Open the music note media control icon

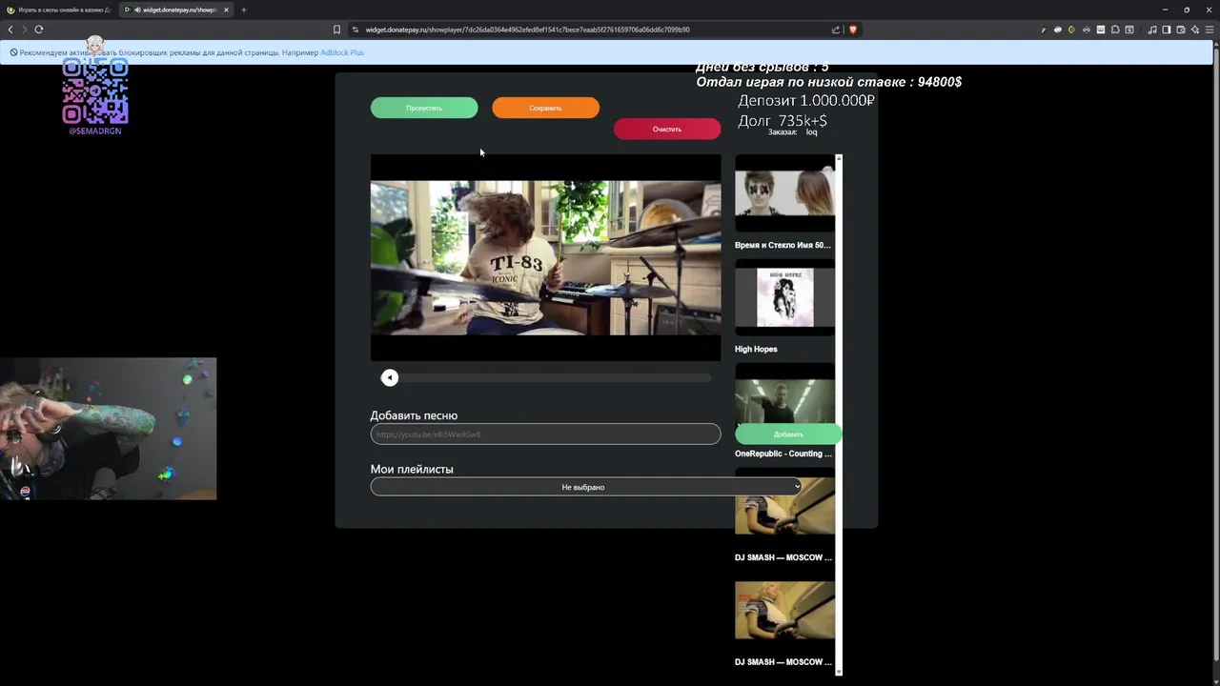click(x=1152, y=30)
